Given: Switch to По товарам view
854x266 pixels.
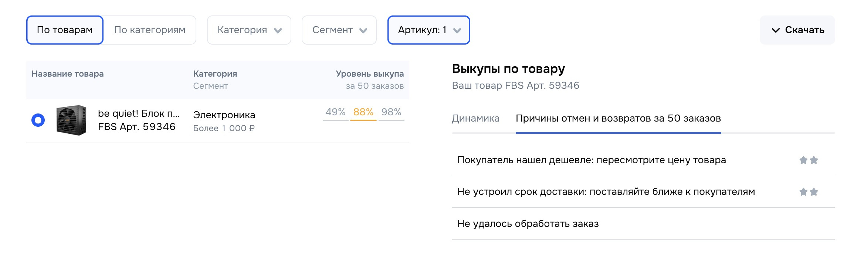Looking at the screenshot, I should (65, 30).
